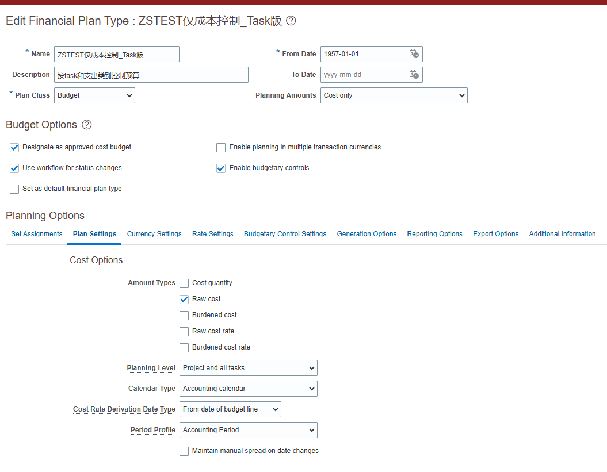The image size is (607, 472).
Task: Open the From Date calendar picker
Action: (x=414, y=53)
